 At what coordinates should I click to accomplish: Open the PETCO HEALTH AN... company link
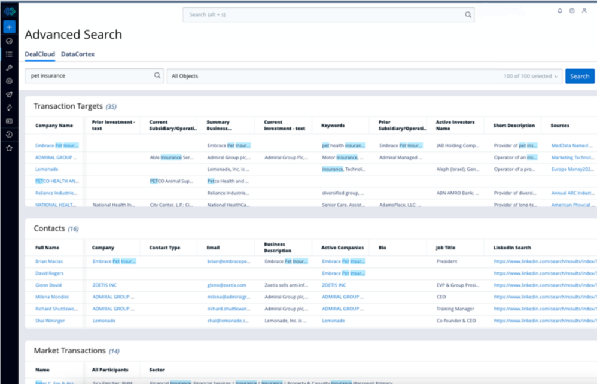57,181
